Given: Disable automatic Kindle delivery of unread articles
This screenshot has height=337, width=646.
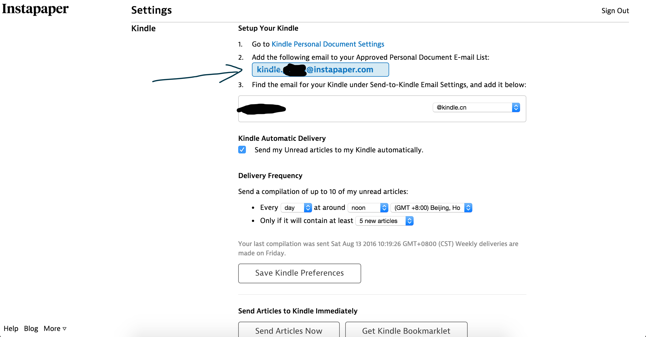Looking at the screenshot, I should coord(242,150).
